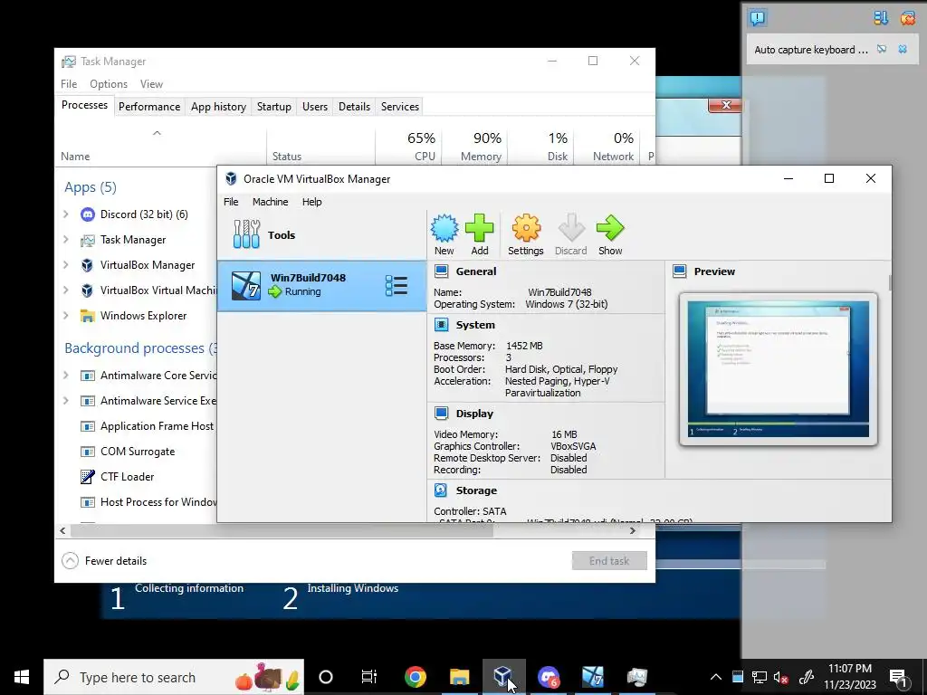The image size is (927, 695).
Task: Open the VirtualBox Machine menu
Action: pos(270,202)
